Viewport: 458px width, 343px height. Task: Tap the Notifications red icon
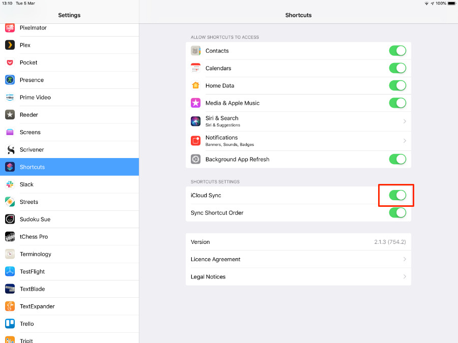(x=196, y=141)
